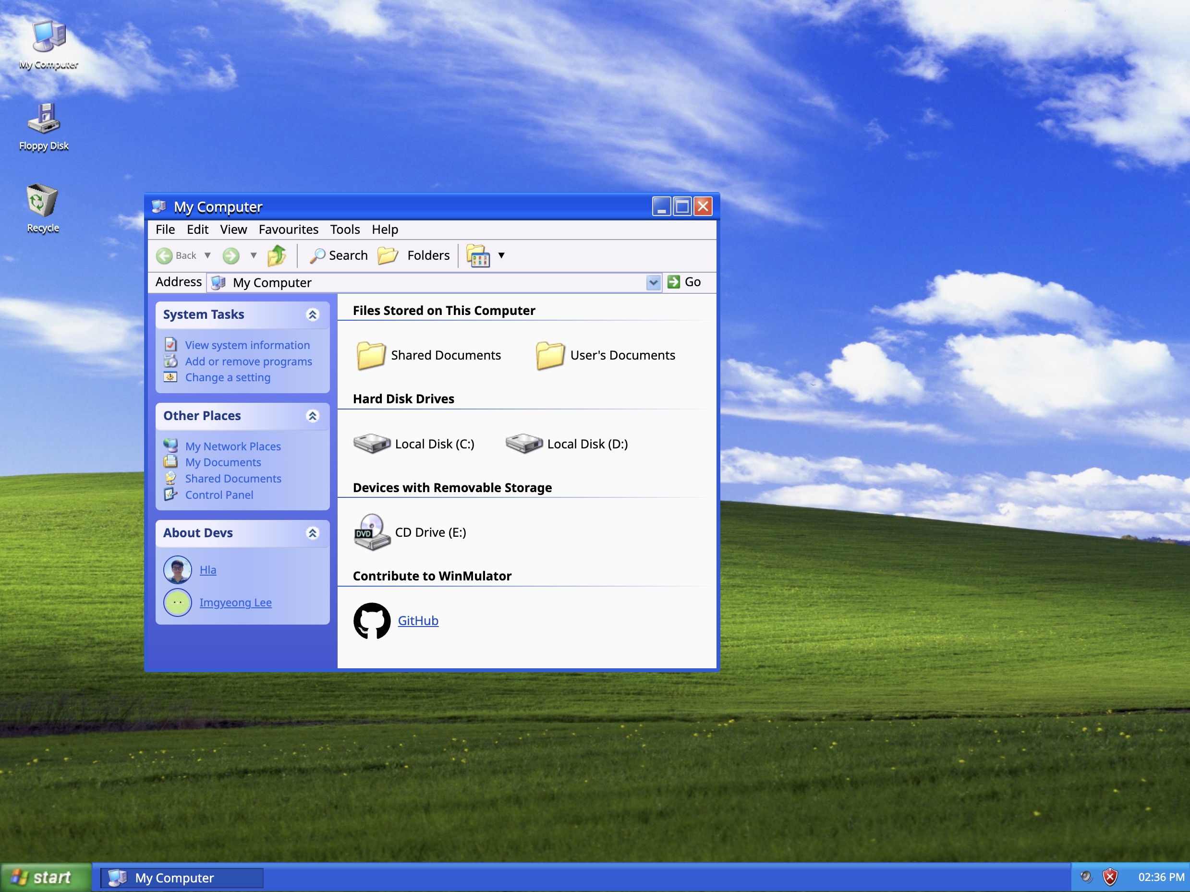Collapse the System Tasks panel
The height and width of the screenshot is (892, 1190).
[313, 314]
